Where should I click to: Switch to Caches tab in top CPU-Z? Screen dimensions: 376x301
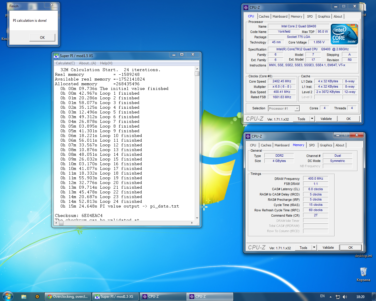point(264,16)
